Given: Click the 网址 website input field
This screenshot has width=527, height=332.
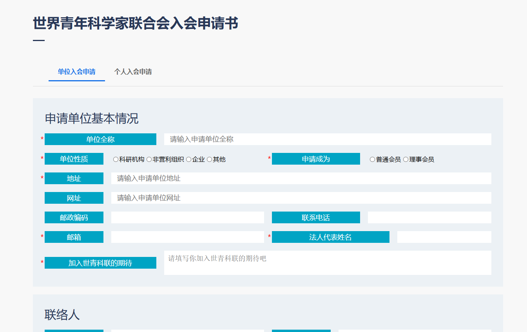Looking at the screenshot, I should pos(301,198).
